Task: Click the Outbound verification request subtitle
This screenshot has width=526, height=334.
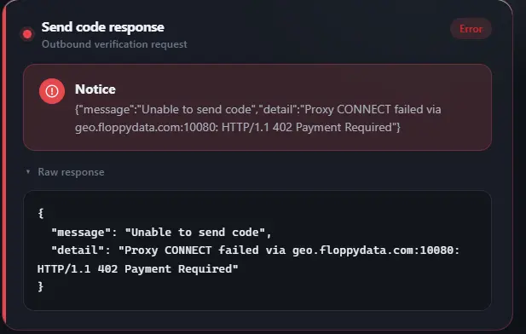Action: (x=114, y=44)
